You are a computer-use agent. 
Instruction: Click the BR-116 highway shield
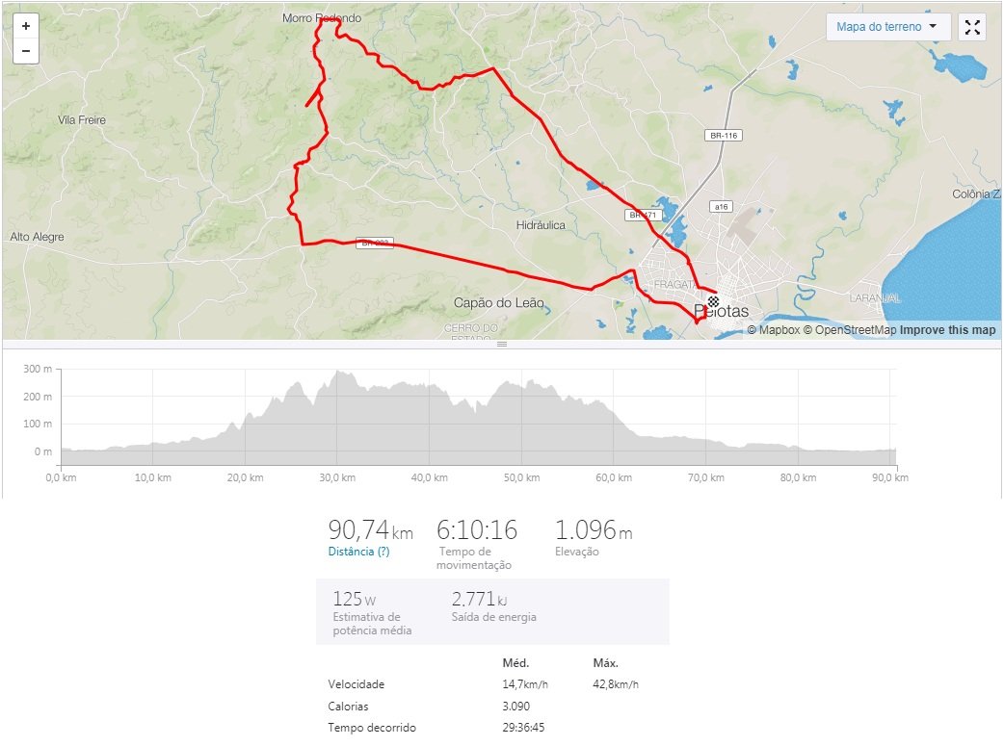724,136
